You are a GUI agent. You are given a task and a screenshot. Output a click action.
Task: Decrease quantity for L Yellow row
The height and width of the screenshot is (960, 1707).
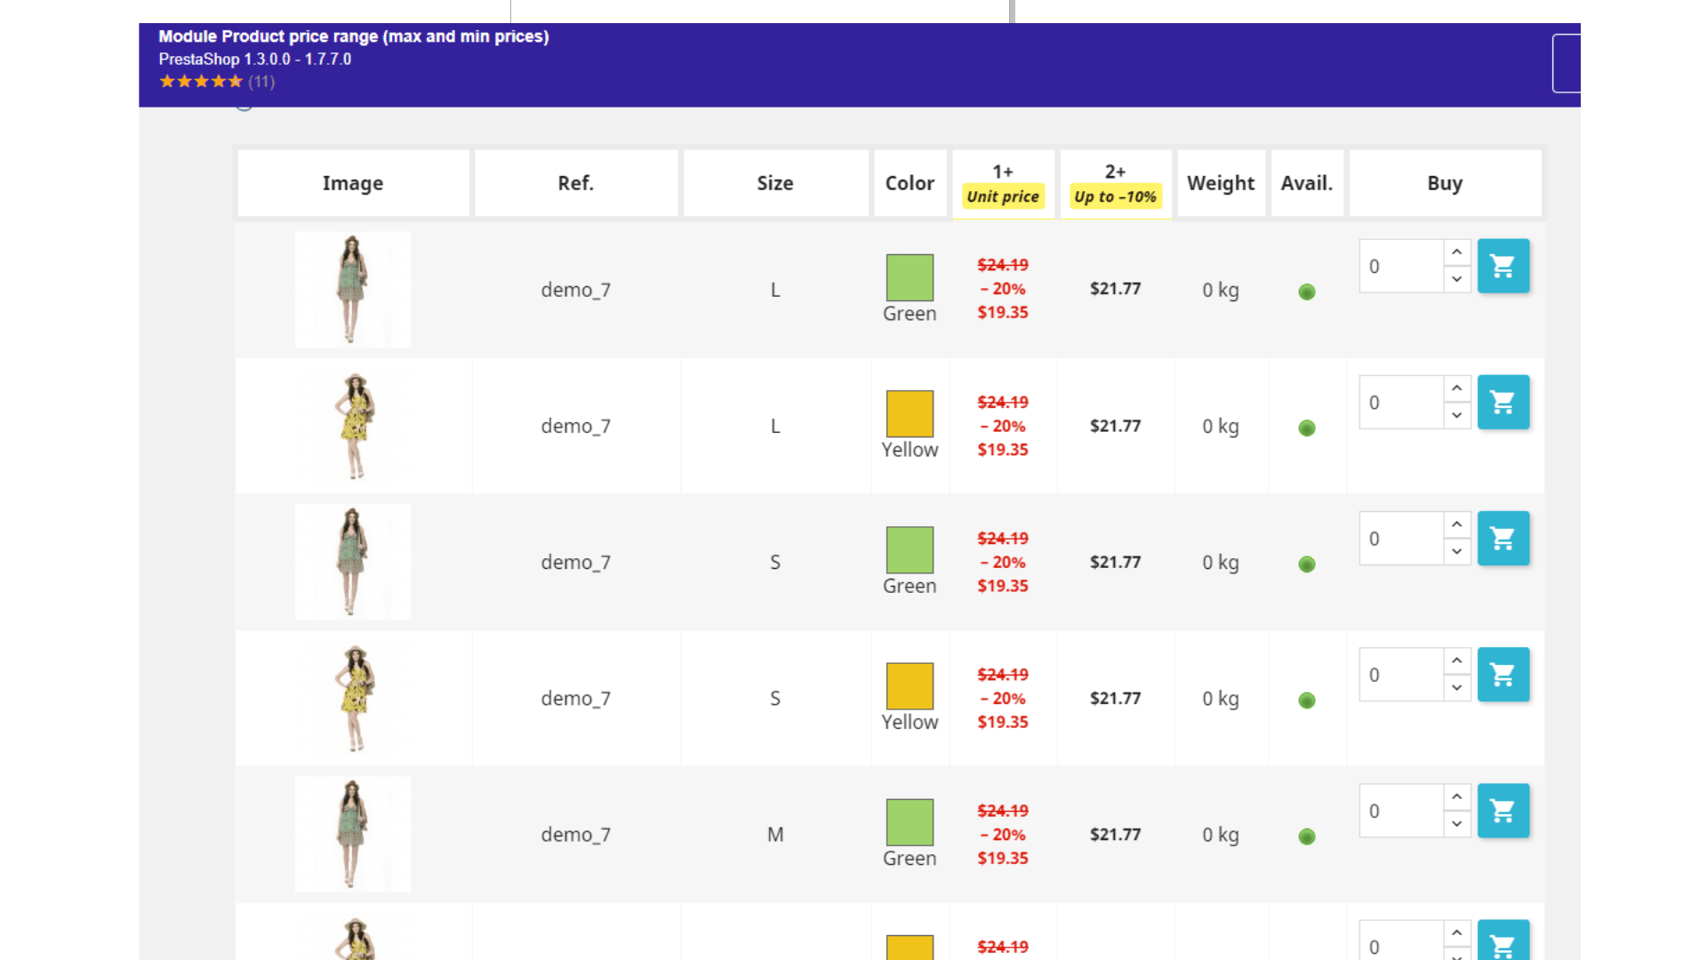coord(1456,415)
